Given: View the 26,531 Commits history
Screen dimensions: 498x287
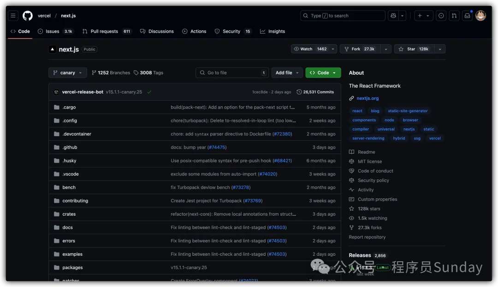Looking at the screenshot, I should 315,92.
